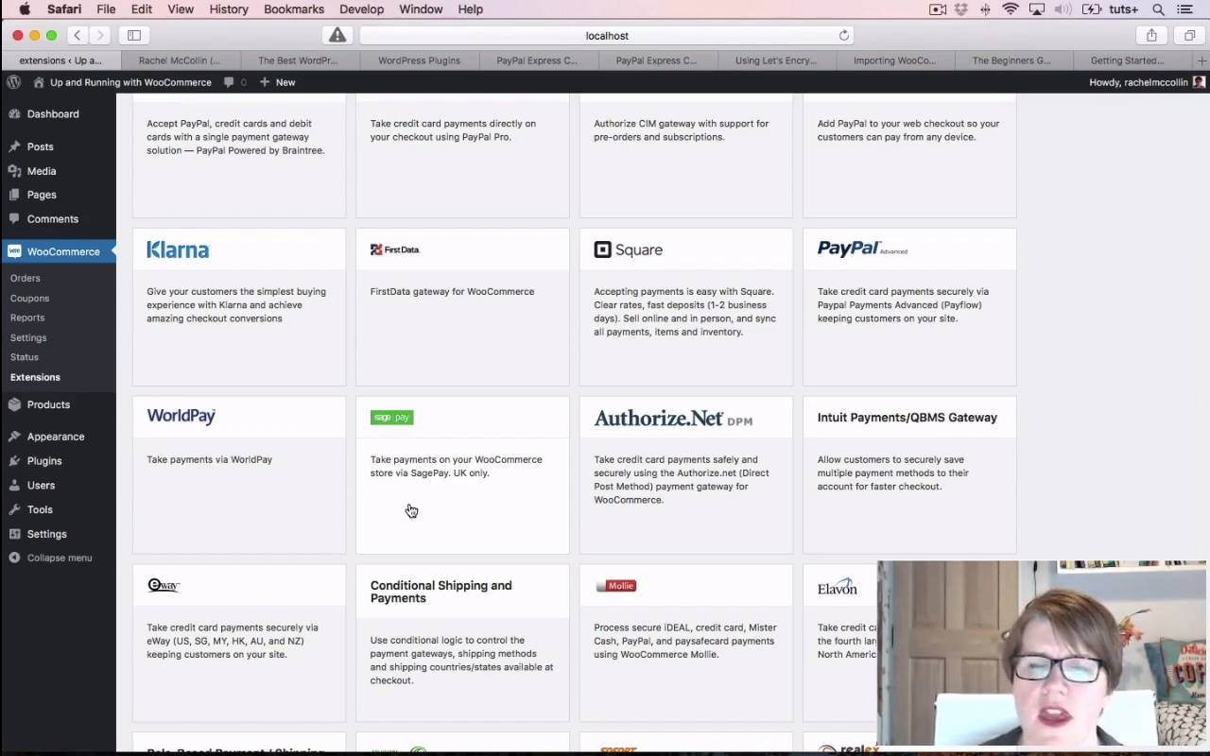This screenshot has width=1210, height=756.
Task: Open the Safari History menu
Action: click(x=229, y=9)
